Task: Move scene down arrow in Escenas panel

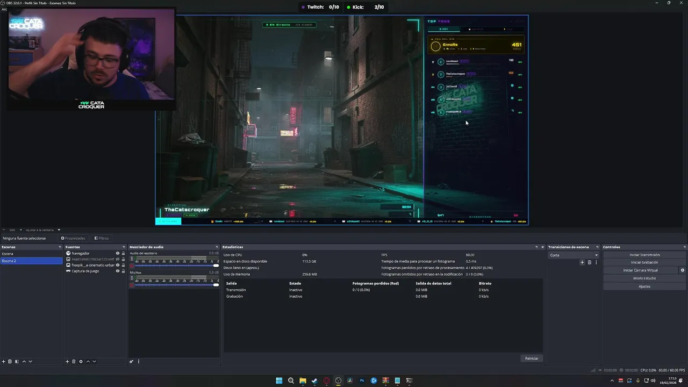Action: (x=30, y=361)
